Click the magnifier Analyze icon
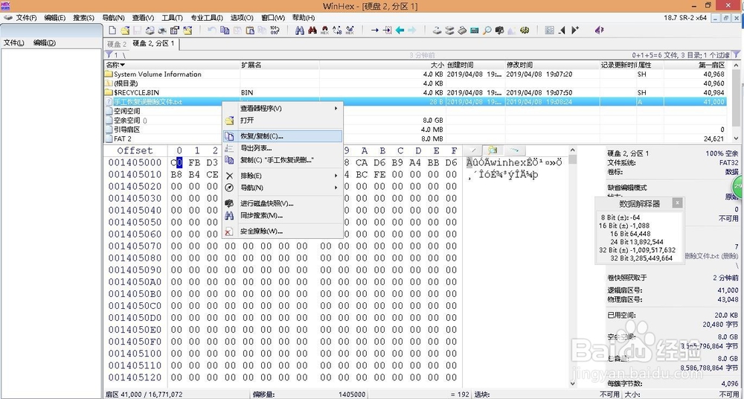Viewport: 744px width, 399px height. pos(487,31)
